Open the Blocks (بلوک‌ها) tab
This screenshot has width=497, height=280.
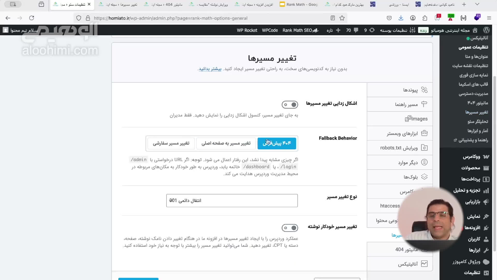(400, 177)
